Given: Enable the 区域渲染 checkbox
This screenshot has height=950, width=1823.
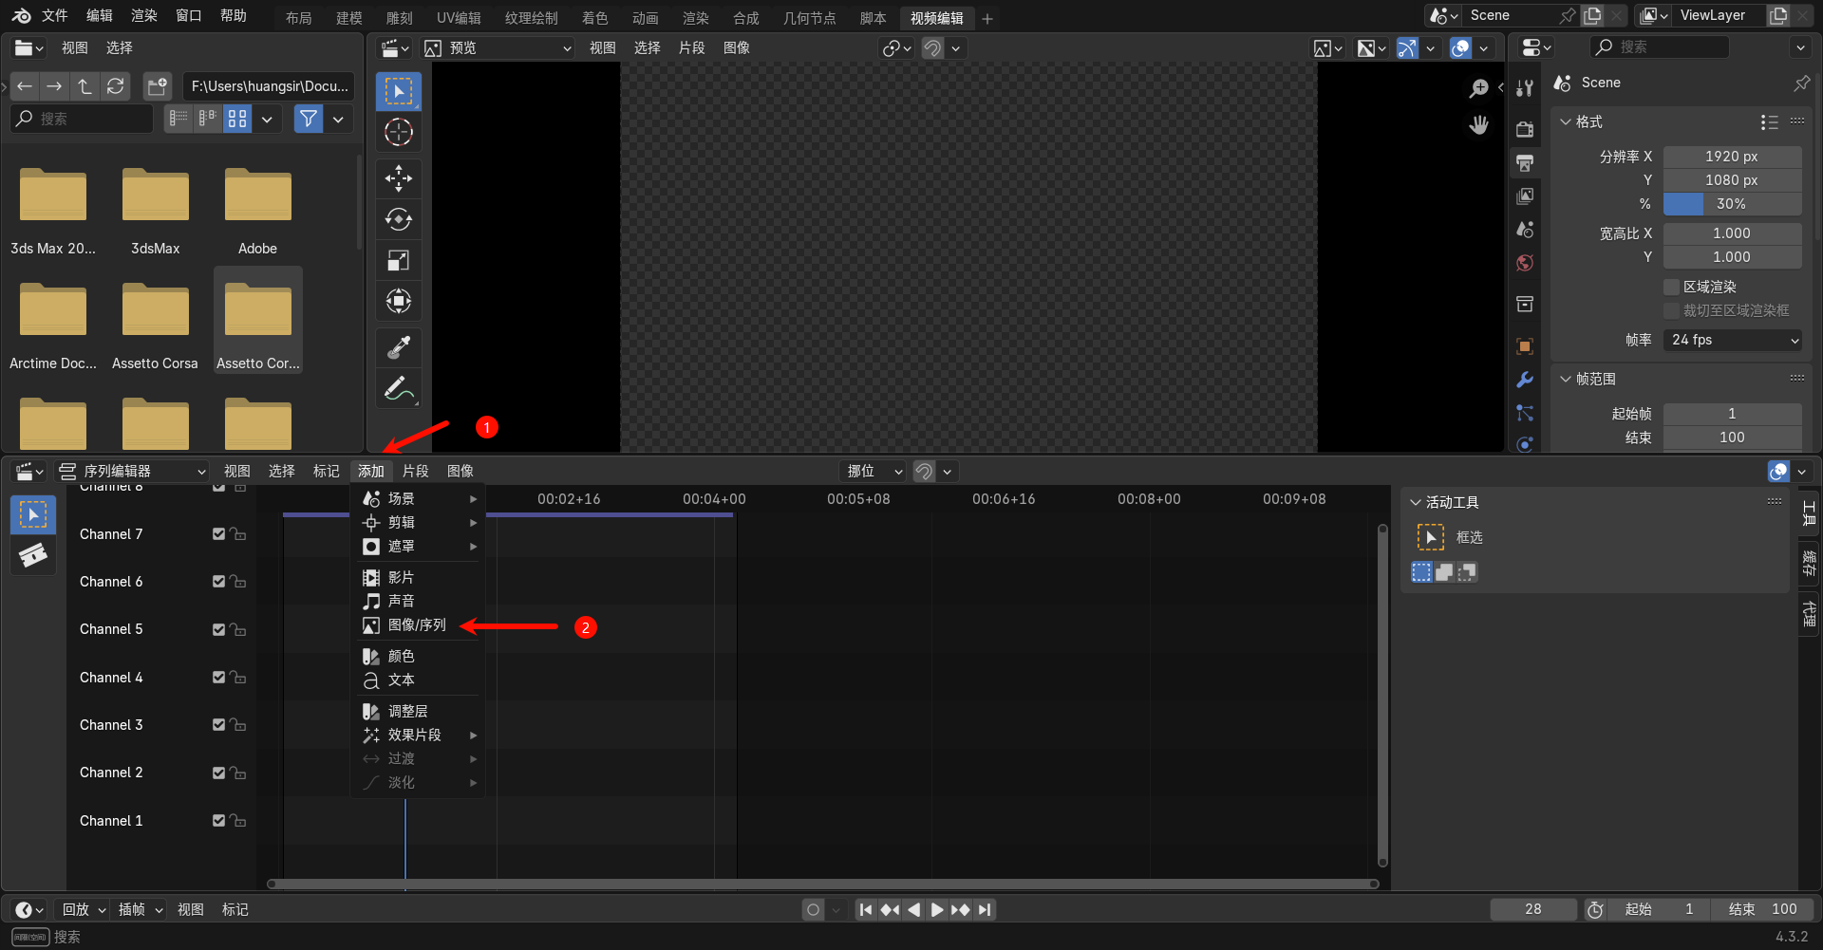Looking at the screenshot, I should pos(1672,287).
